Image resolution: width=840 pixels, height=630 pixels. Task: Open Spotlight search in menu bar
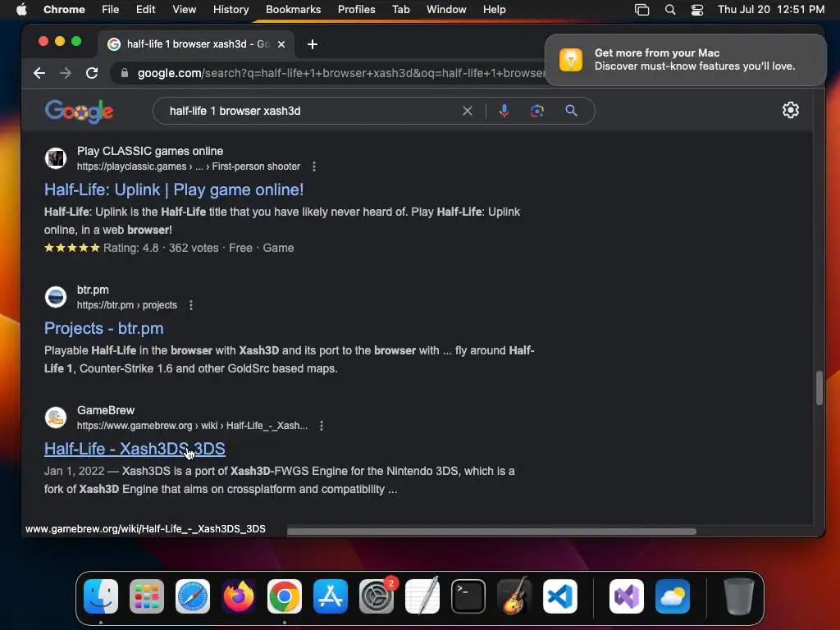pos(669,10)
